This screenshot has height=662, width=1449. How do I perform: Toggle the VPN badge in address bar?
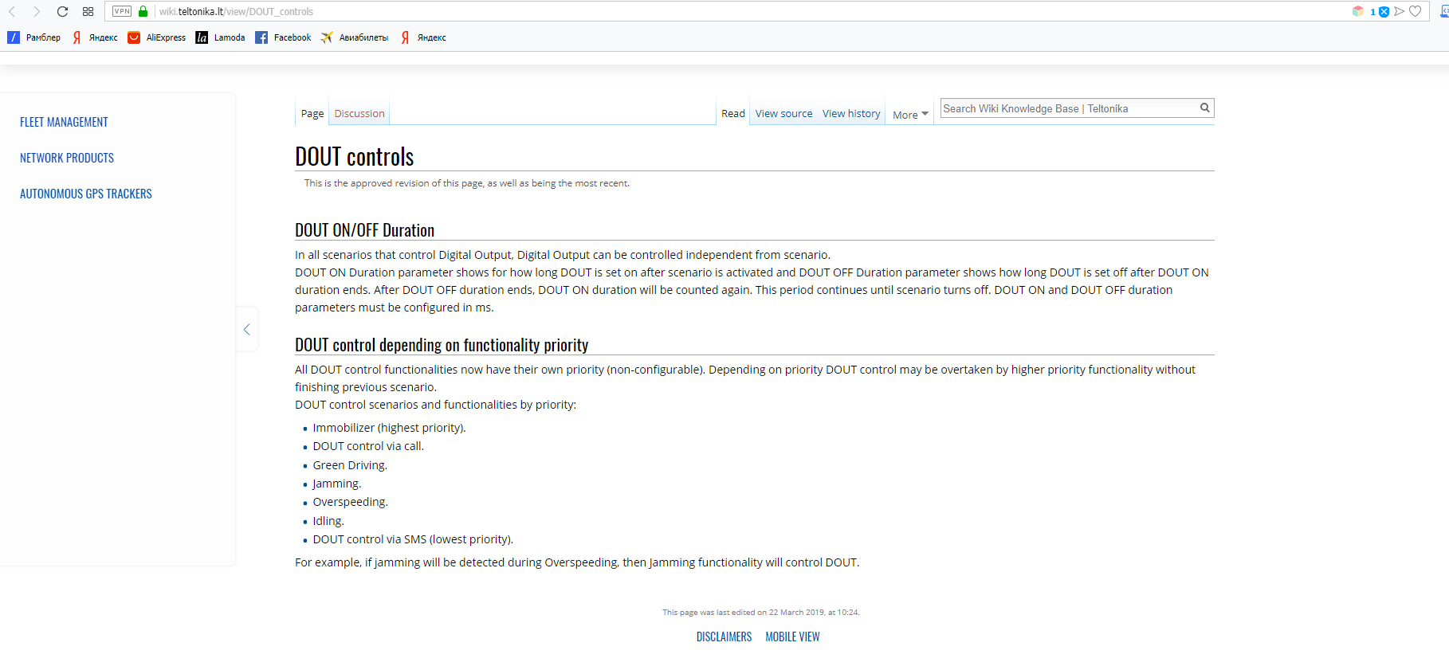point(122,11)
